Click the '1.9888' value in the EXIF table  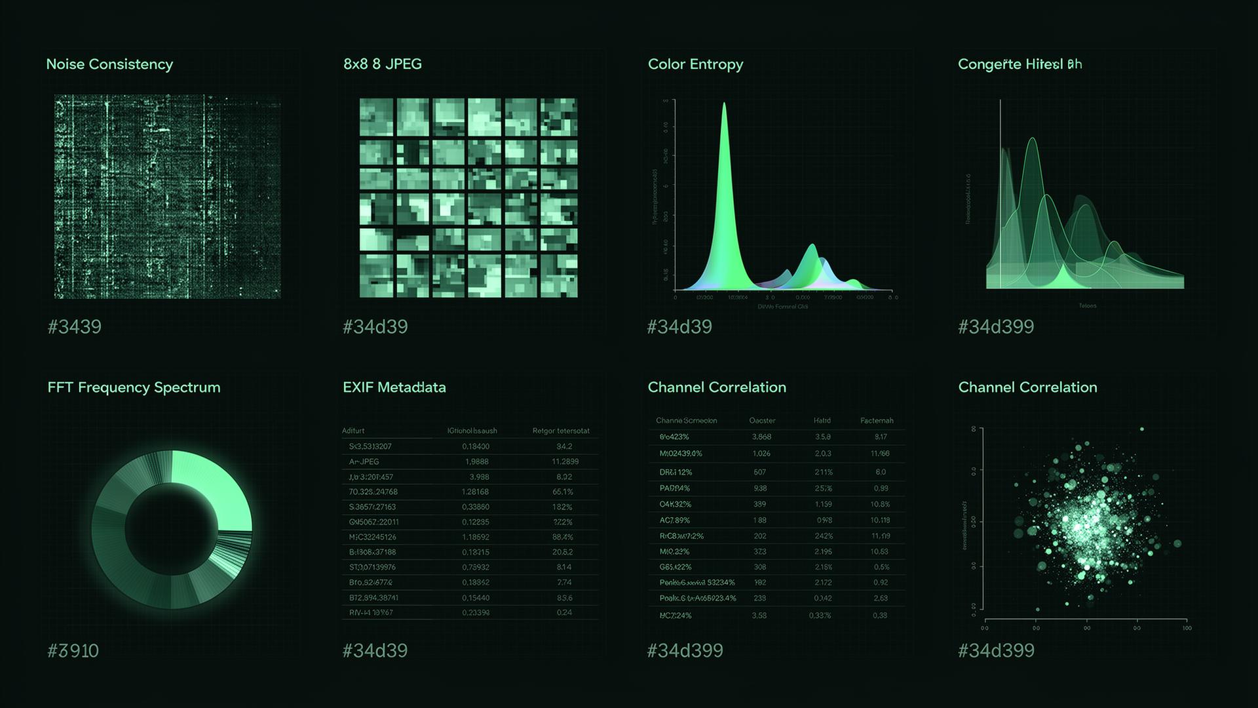[x=477, y=462]
